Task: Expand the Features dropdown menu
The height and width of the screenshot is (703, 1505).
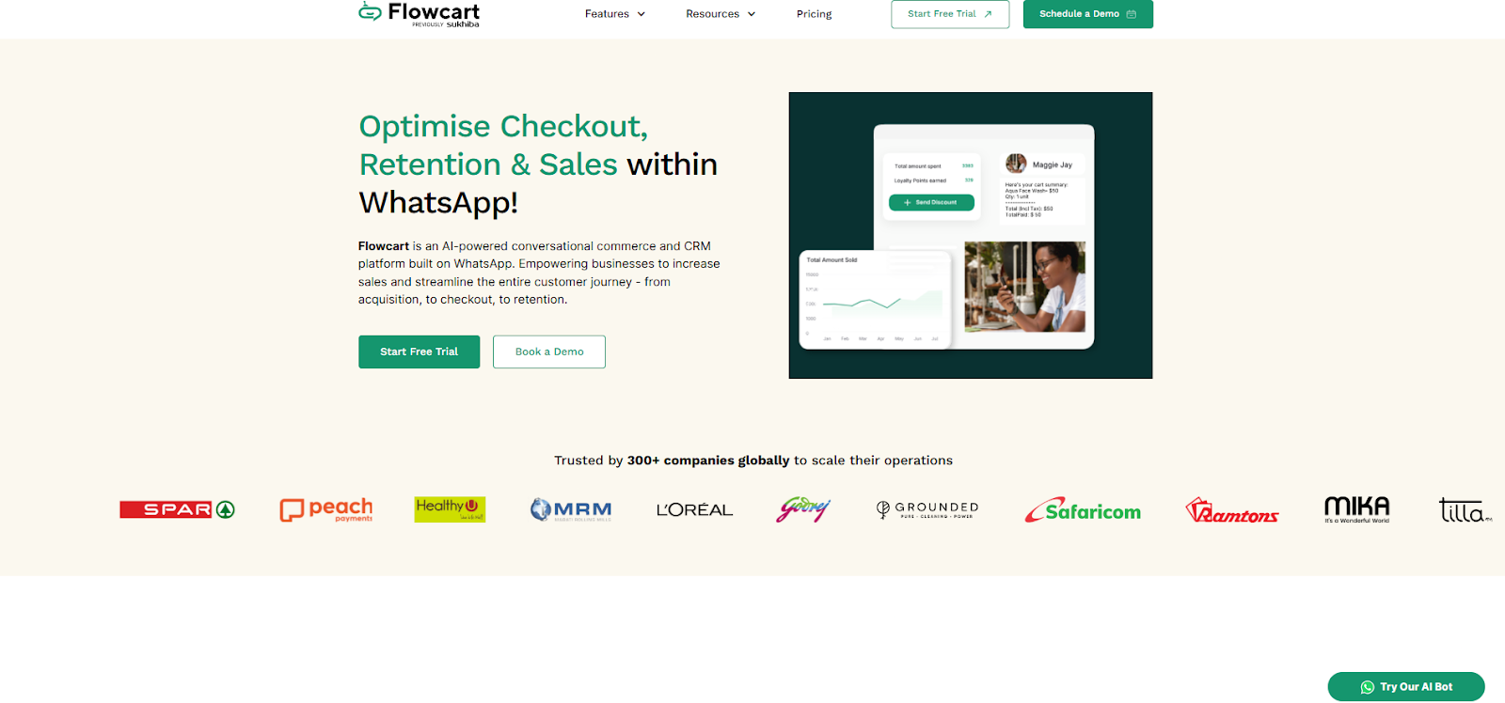Action: tap(615, 14)
